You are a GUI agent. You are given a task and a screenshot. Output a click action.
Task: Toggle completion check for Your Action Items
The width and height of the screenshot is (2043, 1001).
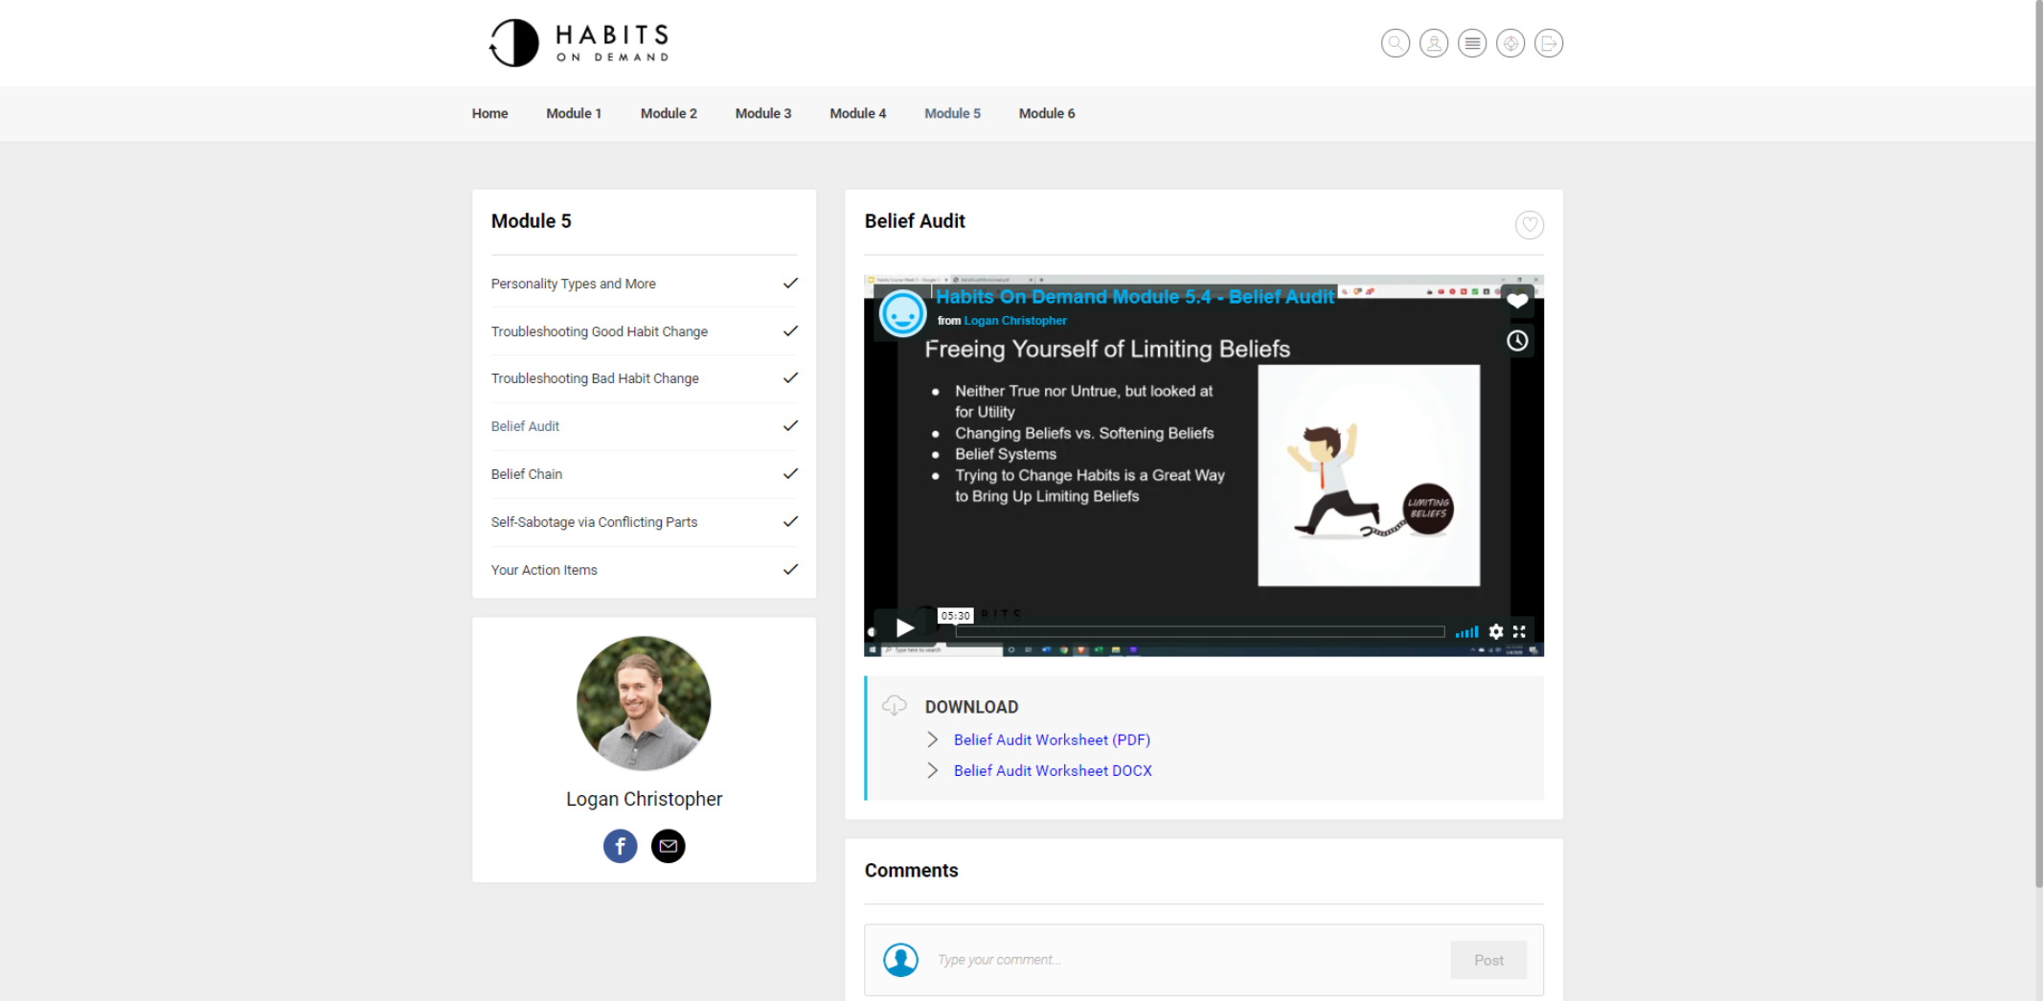point(790,569)
